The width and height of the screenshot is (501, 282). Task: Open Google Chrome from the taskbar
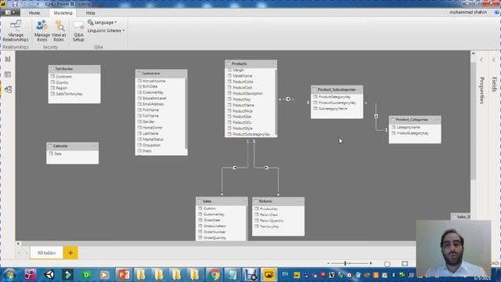tap(214, 275)
